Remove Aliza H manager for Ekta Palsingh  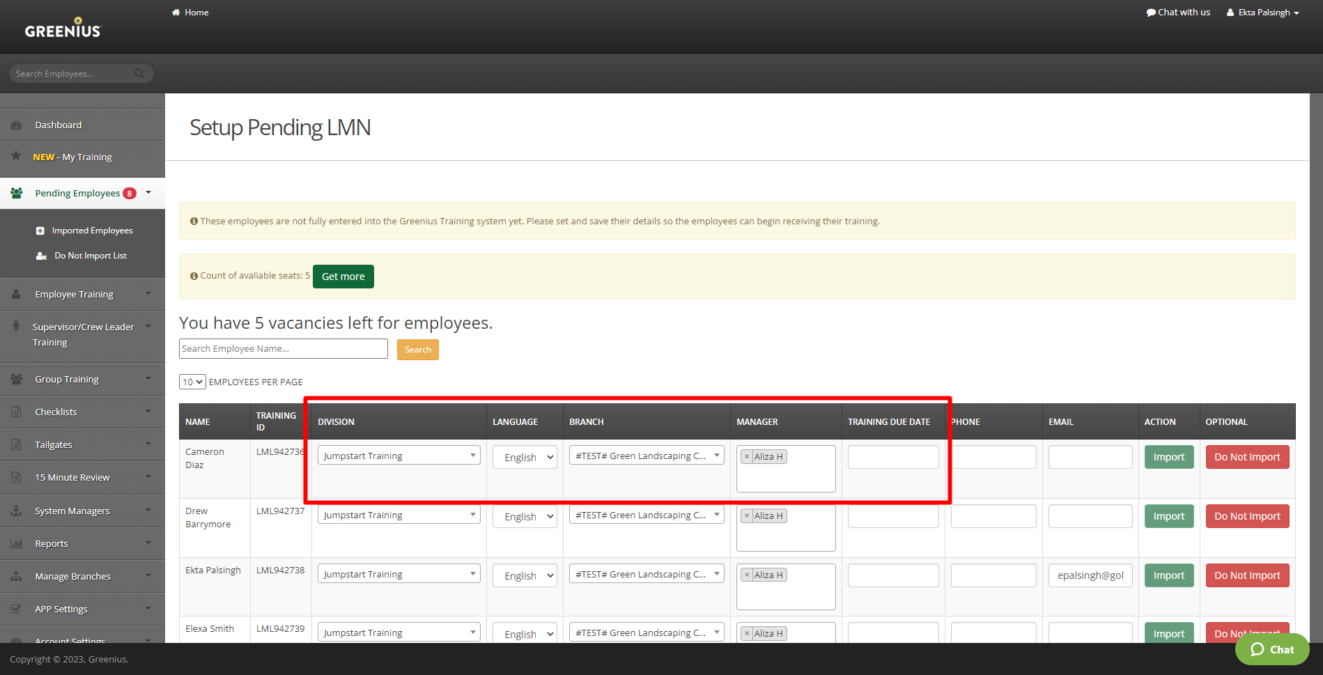(747, 575)
